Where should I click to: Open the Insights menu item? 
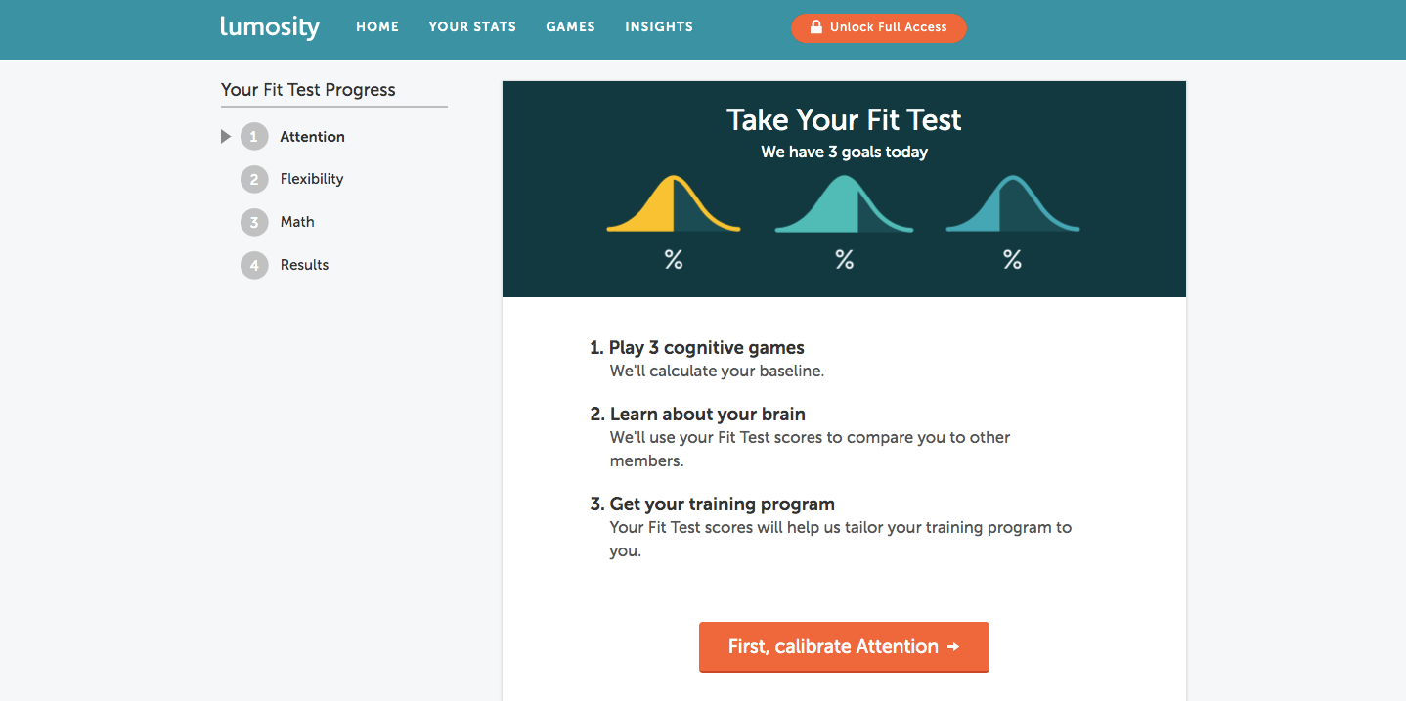(659, 27)
